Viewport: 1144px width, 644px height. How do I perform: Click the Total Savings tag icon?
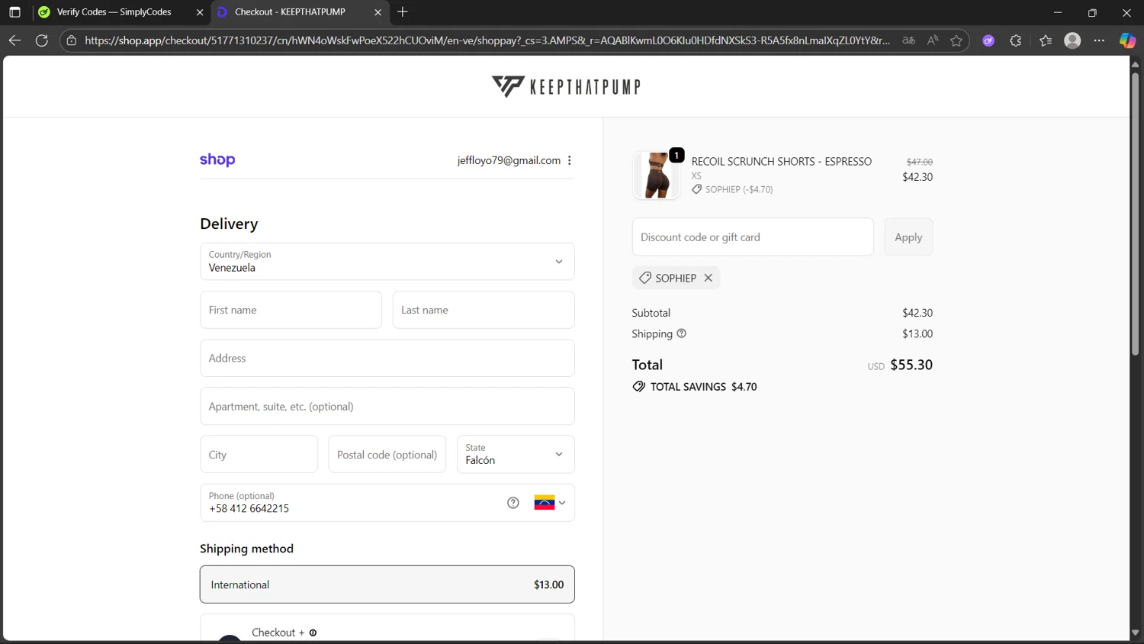[x=638, y=387]
